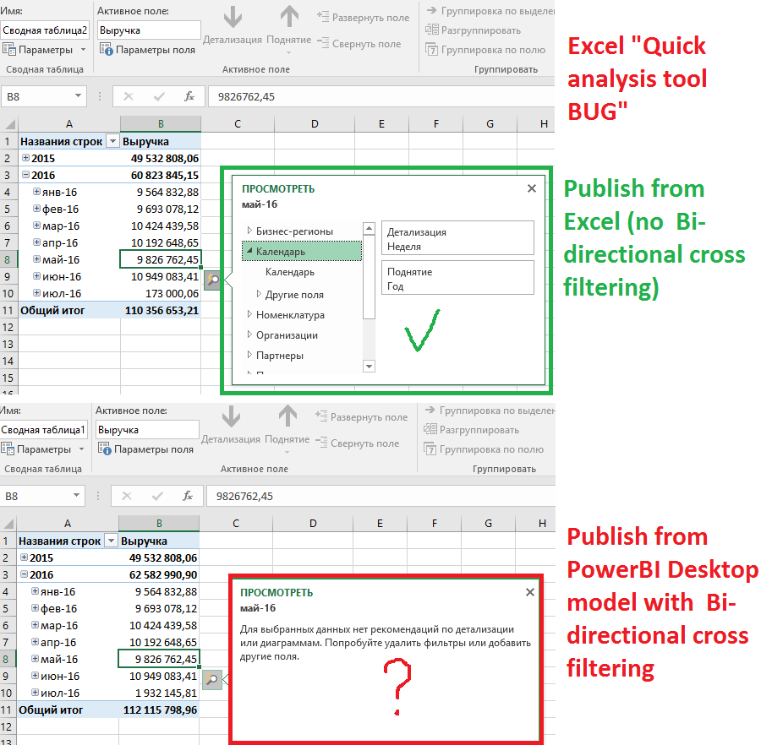761x745 pixels.
Task: Select cell 60 823 845,15 in top sheet
Action: [x=161, y=175]
